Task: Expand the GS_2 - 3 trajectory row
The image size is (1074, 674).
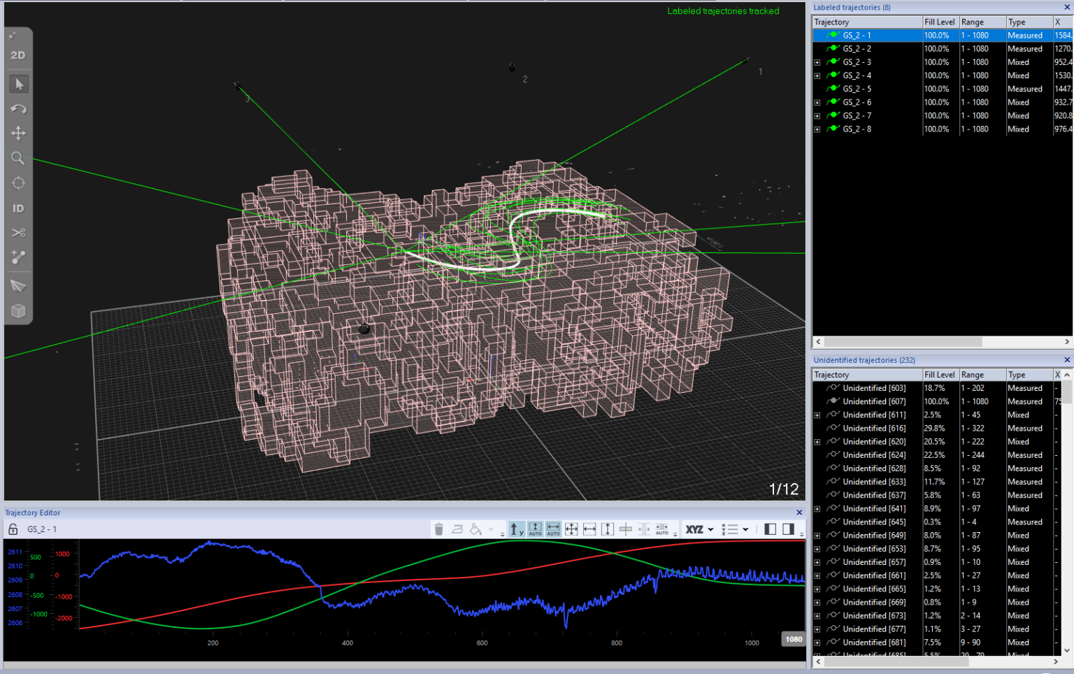Action: [x=817, y=62]
